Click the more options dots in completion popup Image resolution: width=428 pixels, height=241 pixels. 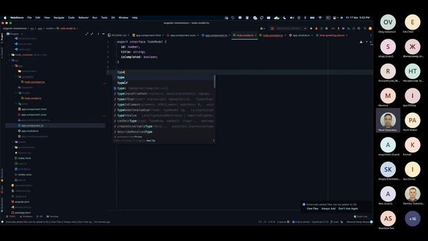[x=213, y=141]
